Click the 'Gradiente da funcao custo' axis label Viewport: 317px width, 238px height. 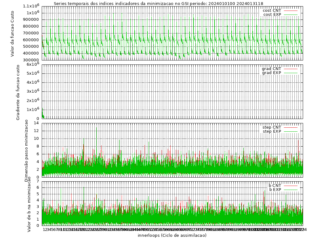point(18,92)
